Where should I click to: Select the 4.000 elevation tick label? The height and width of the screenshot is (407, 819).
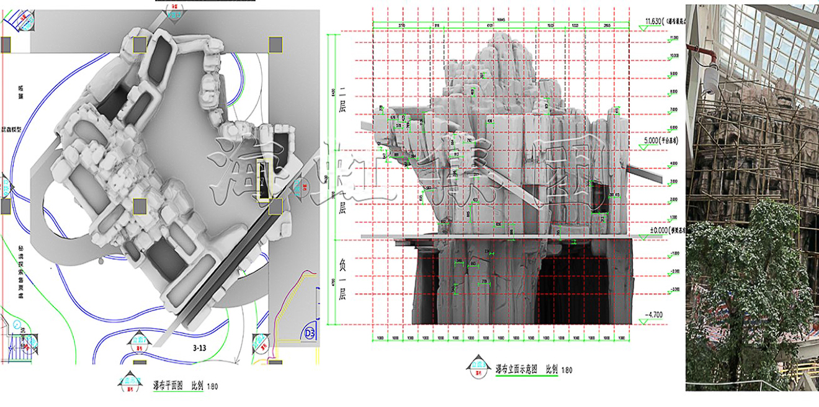coord(674,164)
